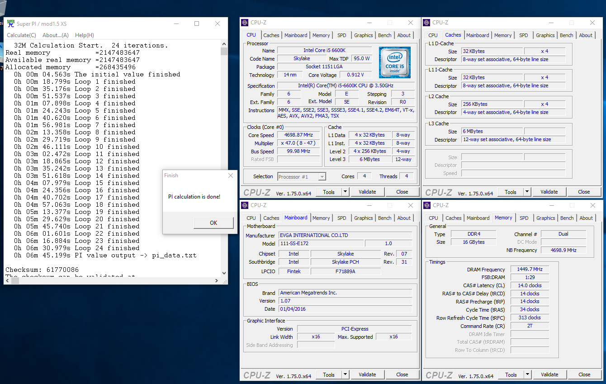Click the L3 Cache size 6 MBytes
The width and height of the screenshot is (606, 384).
click(491, 132)
